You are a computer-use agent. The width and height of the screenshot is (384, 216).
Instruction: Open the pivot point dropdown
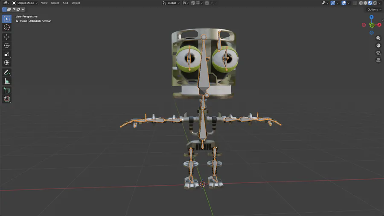tap(186, 3)
